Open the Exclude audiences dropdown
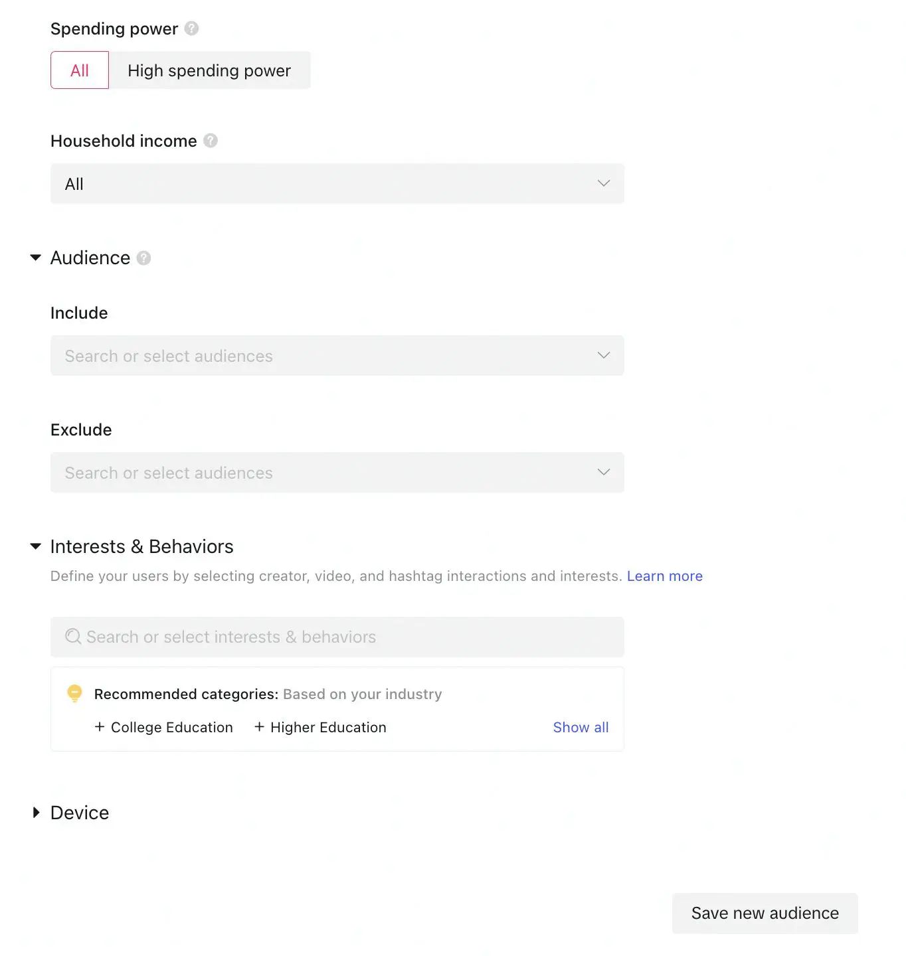This screenshot has height=956, width=906. pos(337,473)
